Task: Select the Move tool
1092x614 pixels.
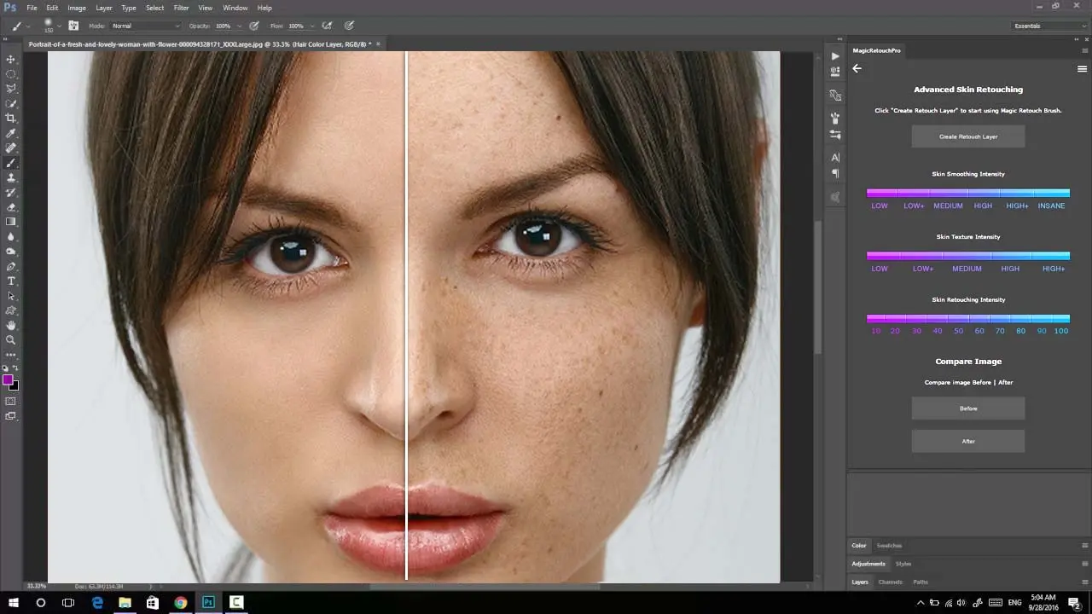Action: tap(11, 59)
